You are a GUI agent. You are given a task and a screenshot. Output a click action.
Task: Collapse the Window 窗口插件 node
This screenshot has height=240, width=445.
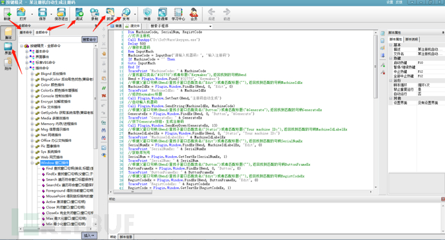(x=32, y=163)
